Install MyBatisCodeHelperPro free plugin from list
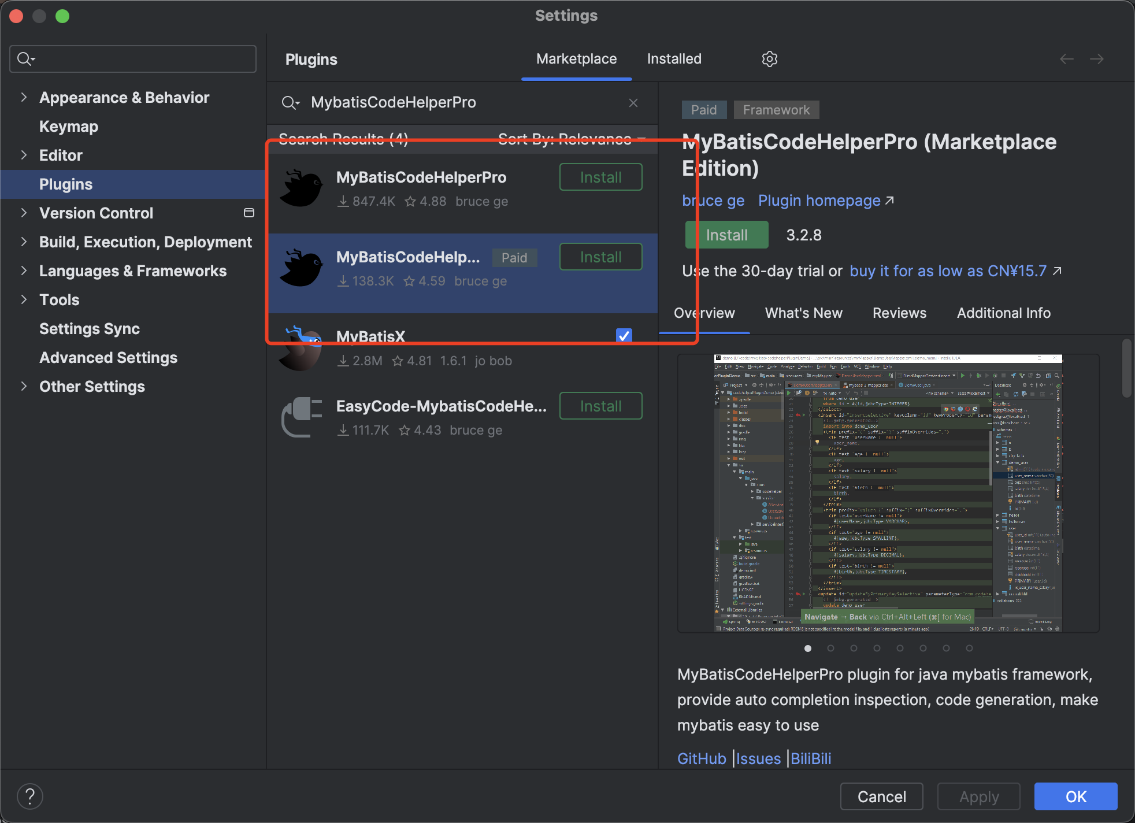The height and width of the screenshot is (823, 1135). (x=600, y=177)
